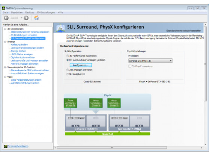Click the GPU 2-B connector panel
This screenshot has height=156, width=209.
(140, 121)
